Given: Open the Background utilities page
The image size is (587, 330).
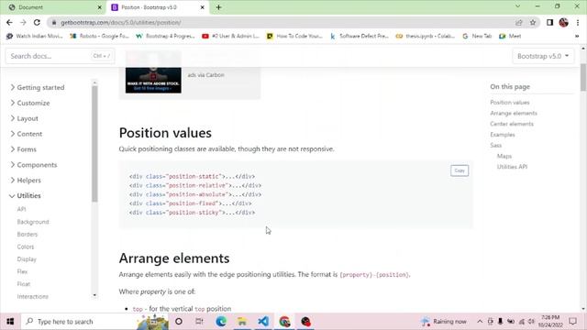Looking at the screenshot, I should (33, 222).
